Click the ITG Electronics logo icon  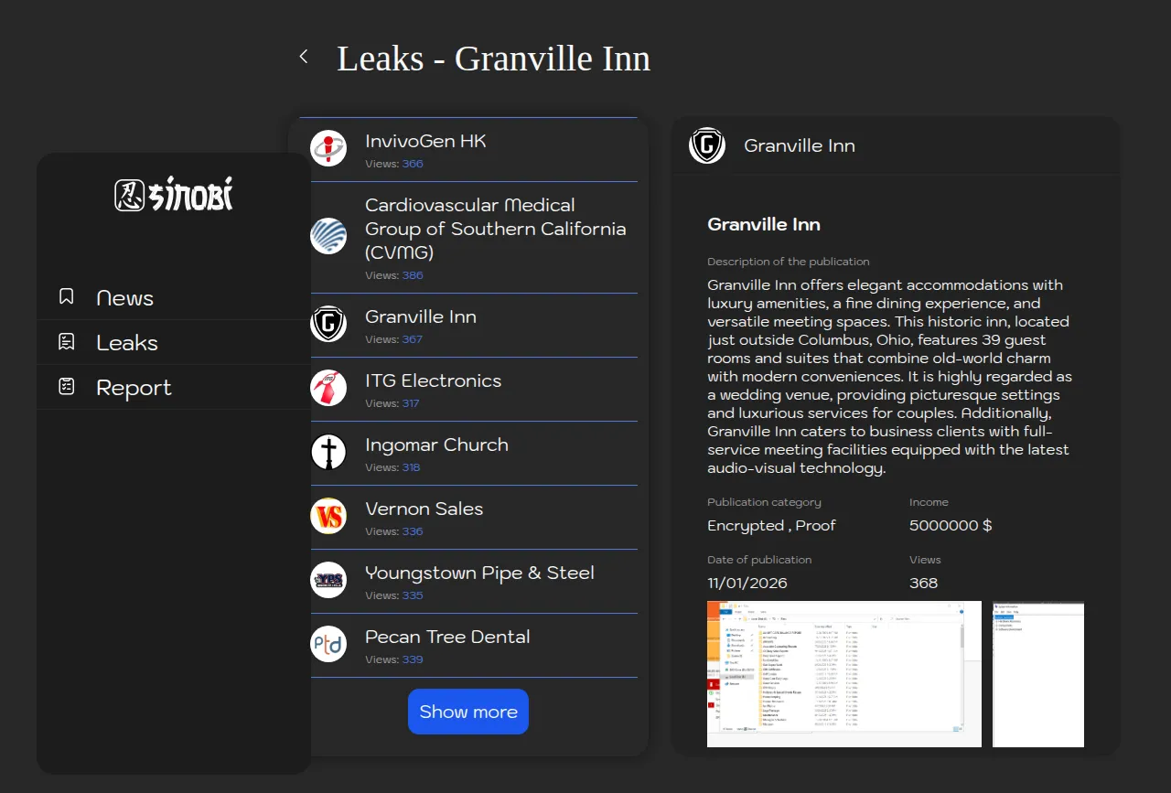pos(328,388)
